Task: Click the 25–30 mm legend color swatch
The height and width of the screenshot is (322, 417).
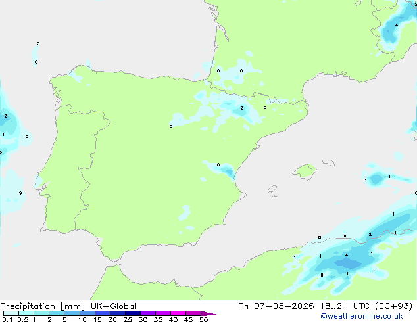Action: (133, 313)
